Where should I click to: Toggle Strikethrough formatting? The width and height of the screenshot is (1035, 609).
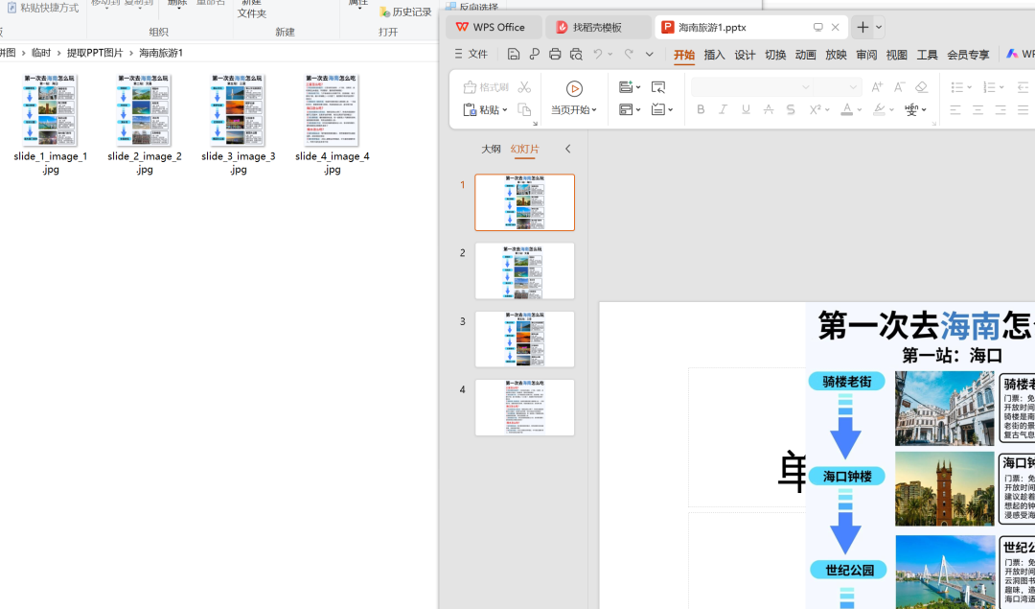(769, 109)
